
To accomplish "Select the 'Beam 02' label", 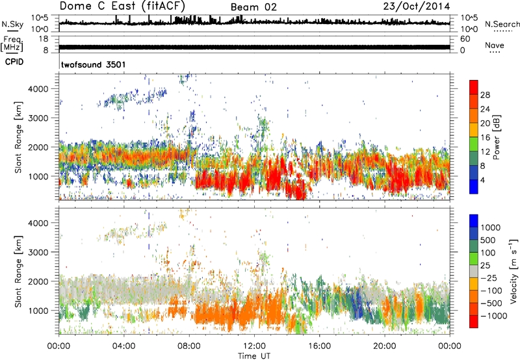I will coord(253,7).
